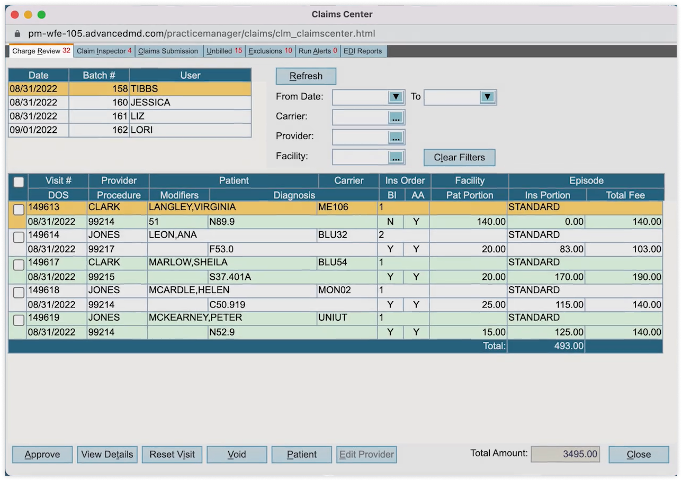The image size is (682, 481).
Task: Expand the To date dropdown arrow
Action: (x=488, y=97)
